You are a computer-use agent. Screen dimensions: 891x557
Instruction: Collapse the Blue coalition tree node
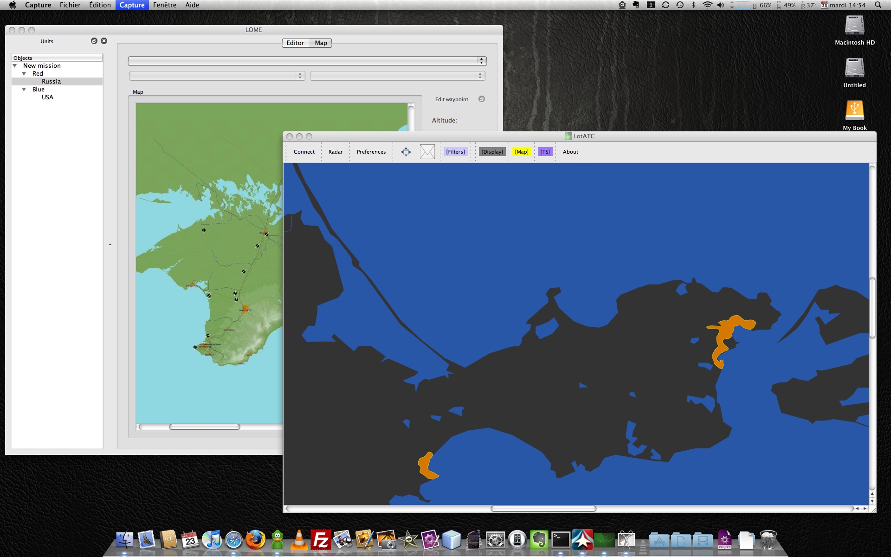click(24, 89)
